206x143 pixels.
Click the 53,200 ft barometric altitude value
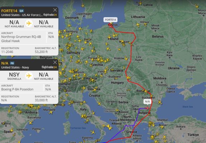41,52
